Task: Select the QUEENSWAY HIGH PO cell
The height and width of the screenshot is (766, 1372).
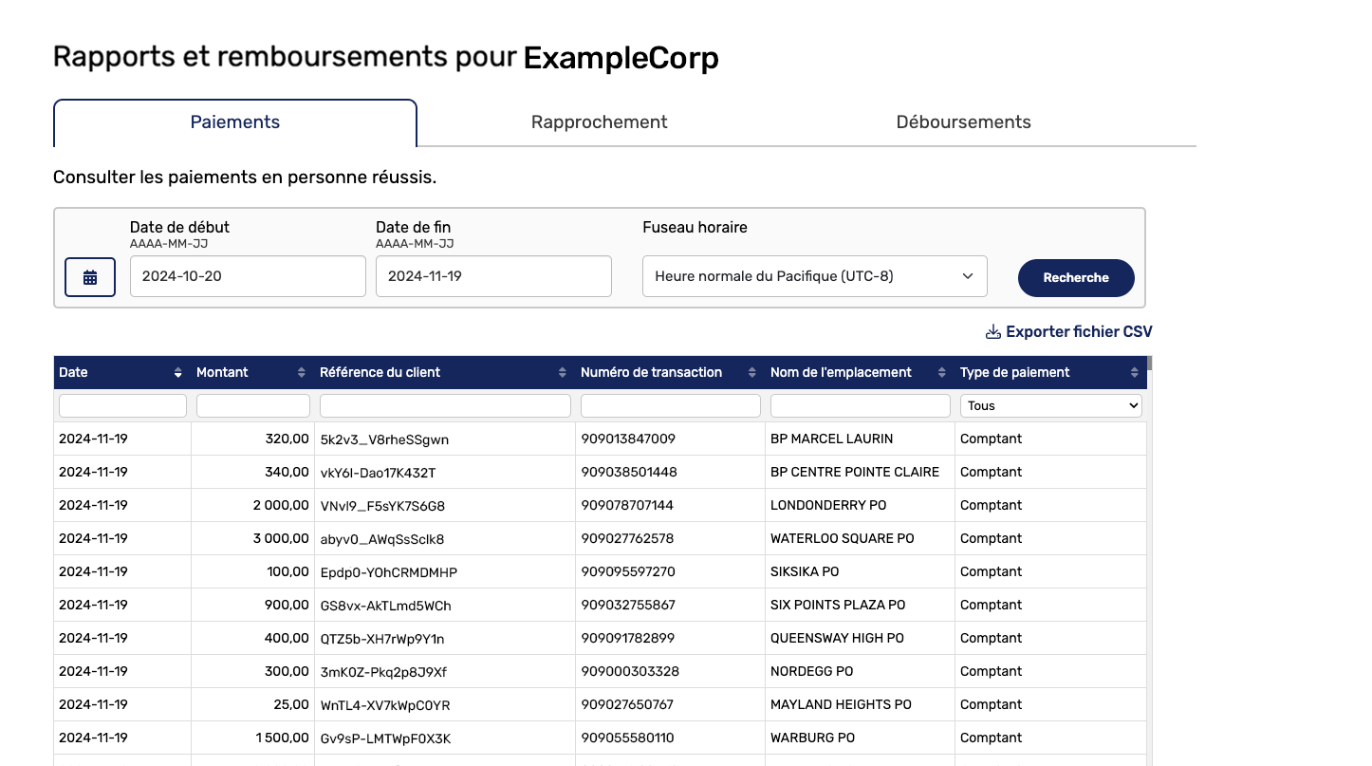Action: [861, 638]
